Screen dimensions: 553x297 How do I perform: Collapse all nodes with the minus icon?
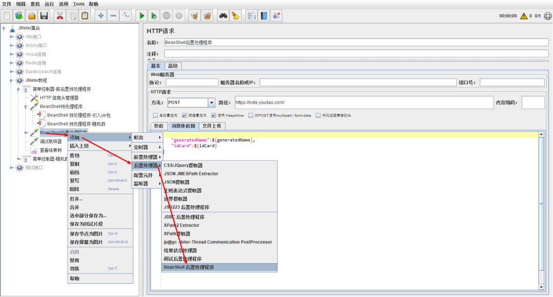point(113,15)
